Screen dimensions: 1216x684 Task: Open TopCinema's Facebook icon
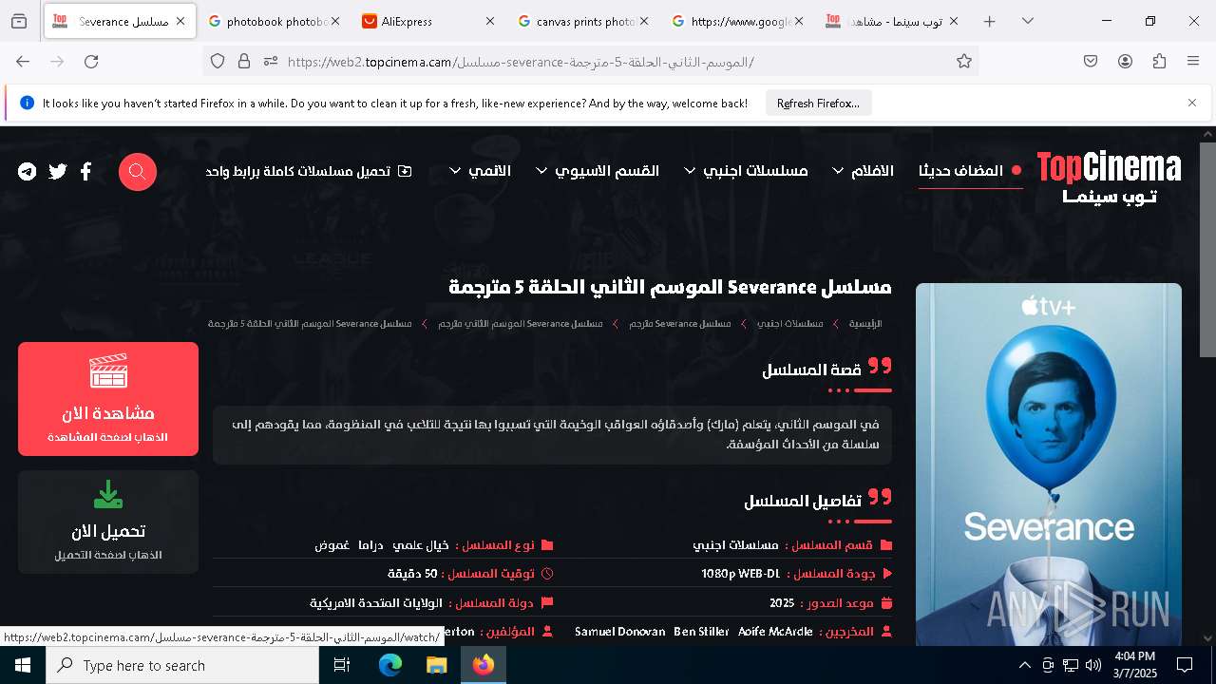85,172
